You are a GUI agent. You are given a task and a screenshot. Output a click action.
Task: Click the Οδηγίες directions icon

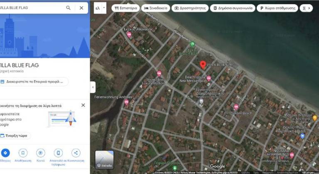[5, 153]
